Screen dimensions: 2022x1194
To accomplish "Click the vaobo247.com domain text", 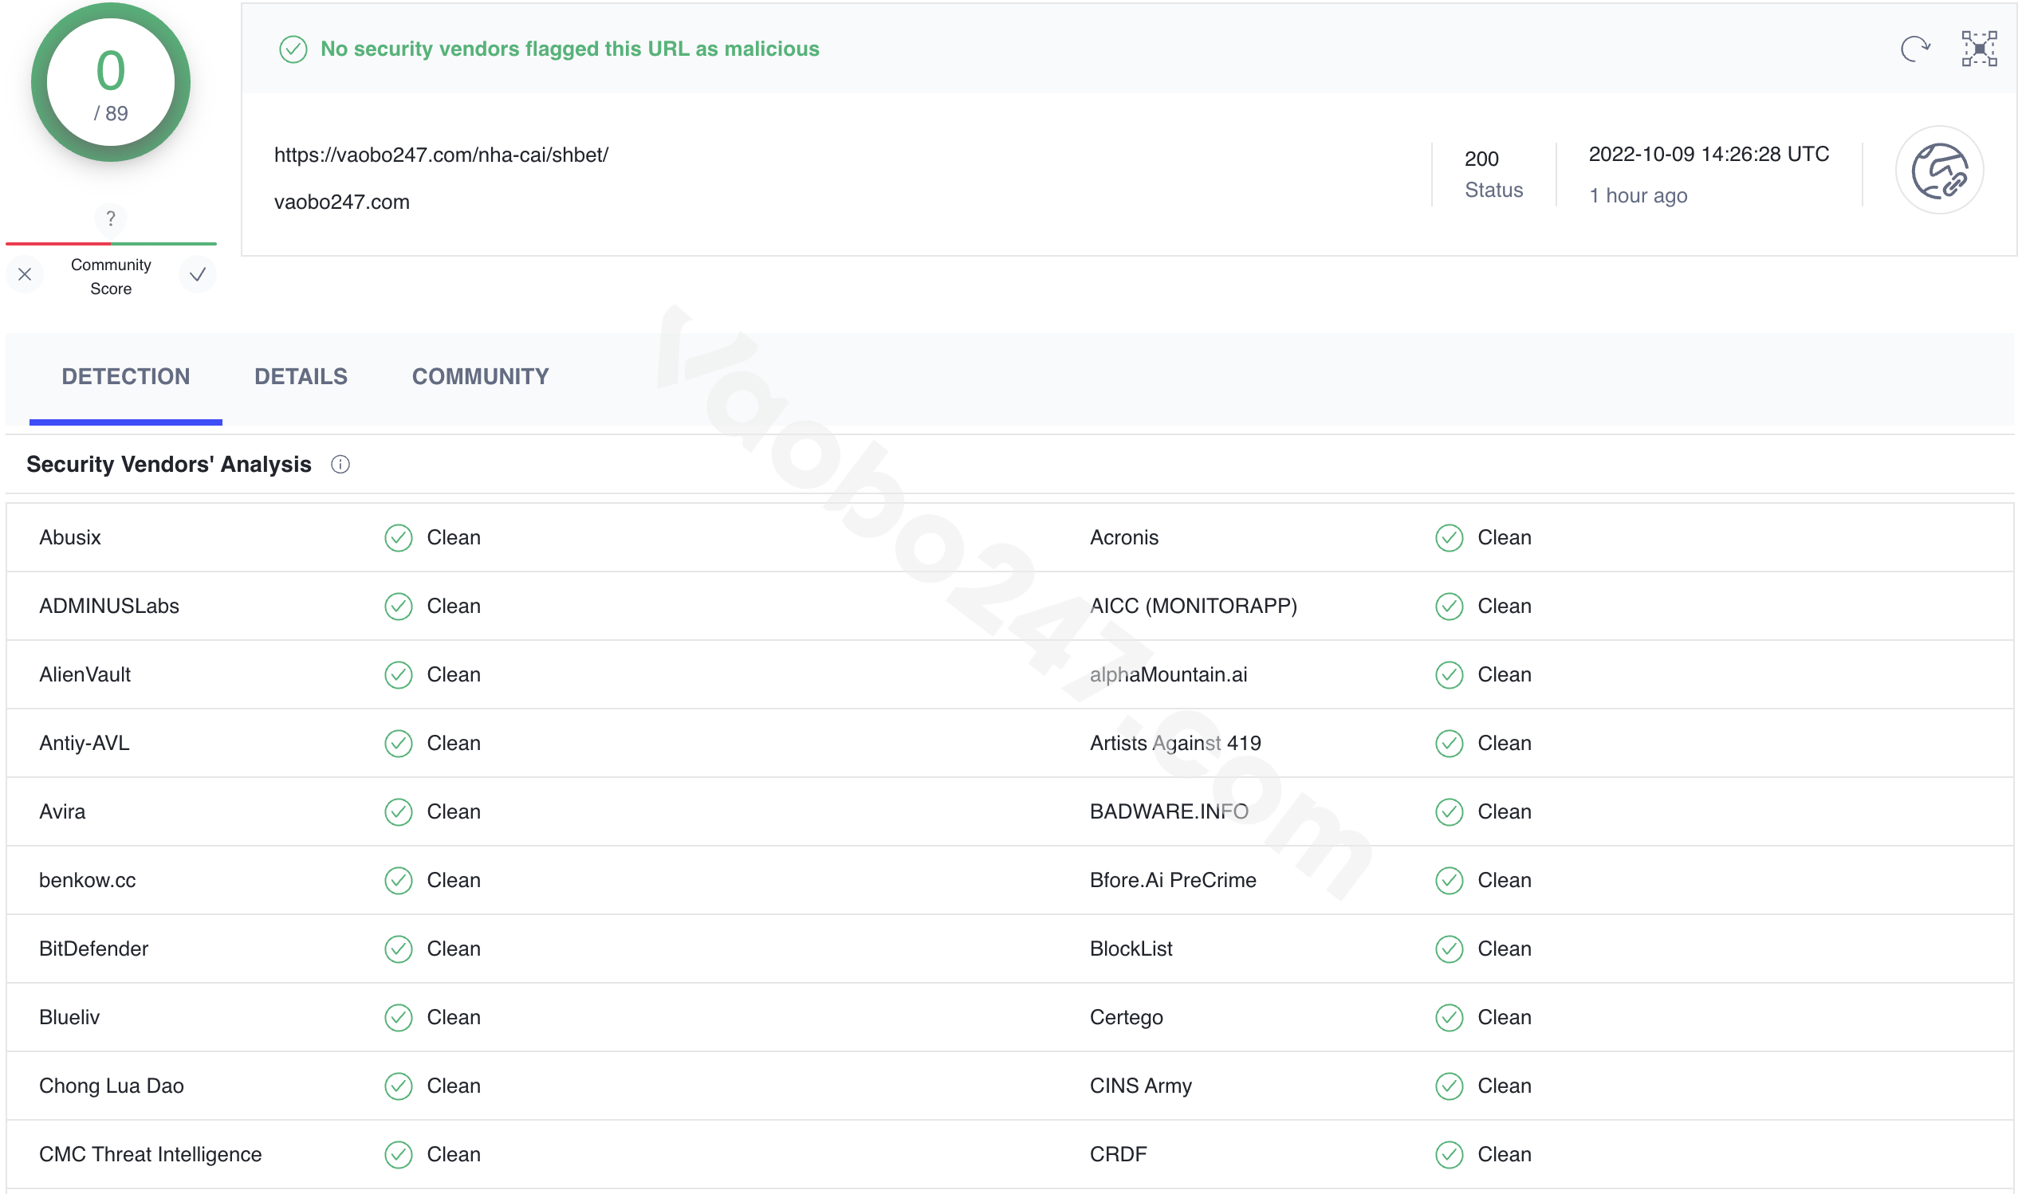I will click(x=342, y=202).
